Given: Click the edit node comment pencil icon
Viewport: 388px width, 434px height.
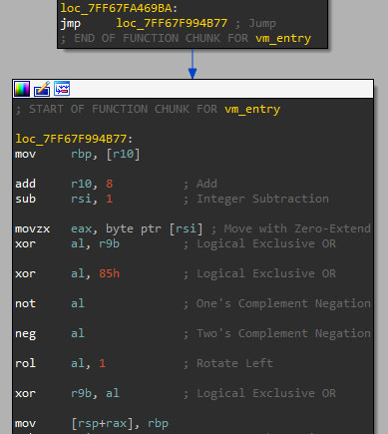Looking at the screenshot, I should (x=42, y=89).
